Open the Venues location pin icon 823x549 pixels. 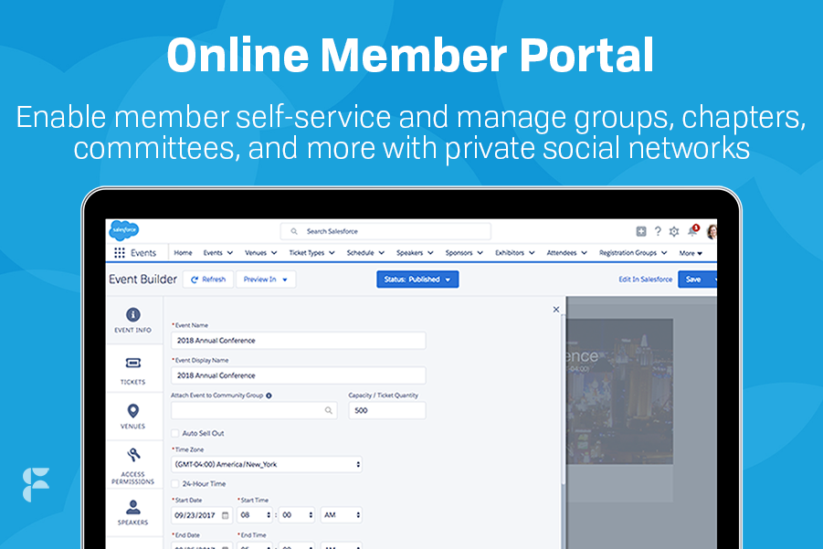132,408
